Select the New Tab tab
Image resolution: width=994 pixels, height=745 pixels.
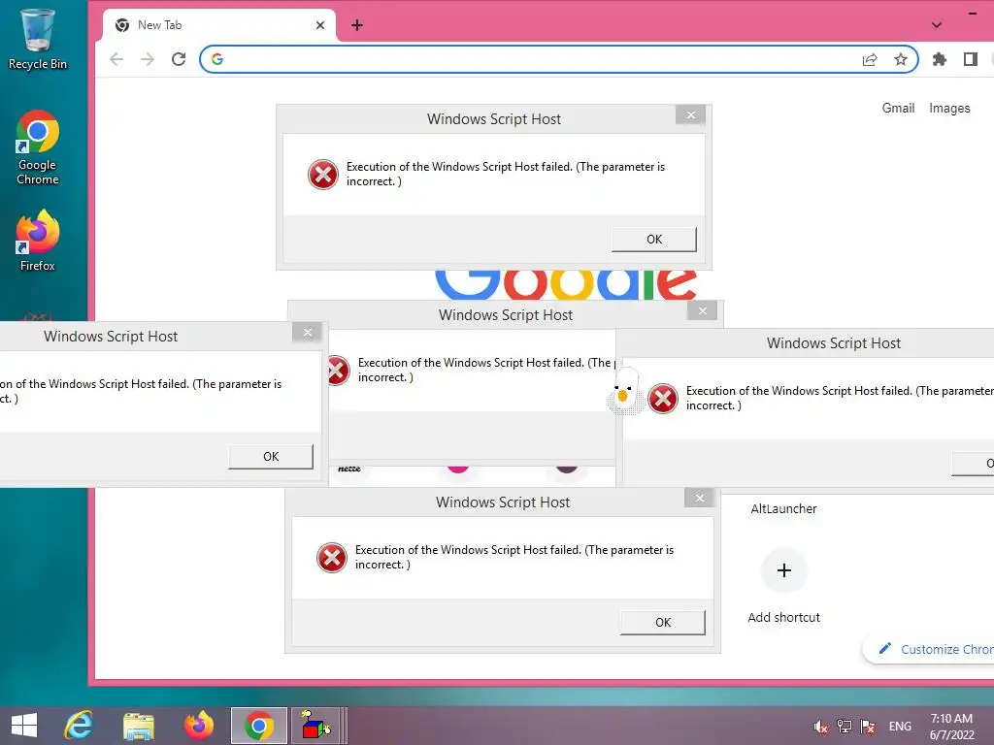(x=219, y=25)
